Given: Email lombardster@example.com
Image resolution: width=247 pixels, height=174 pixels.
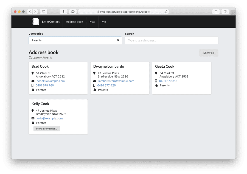Looking at the screenshot, I should coord(116,81).
